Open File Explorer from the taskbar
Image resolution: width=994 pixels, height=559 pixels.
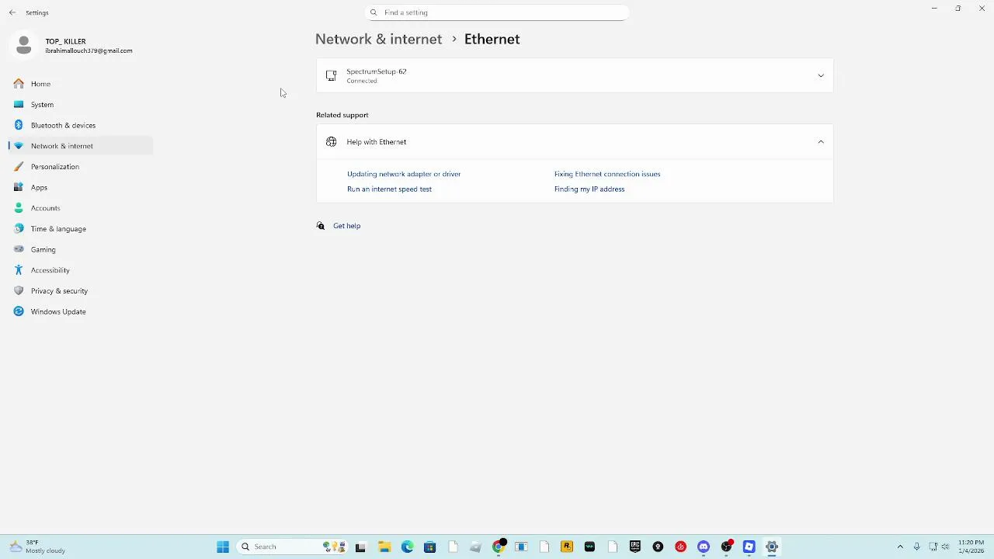coord(384,547)
